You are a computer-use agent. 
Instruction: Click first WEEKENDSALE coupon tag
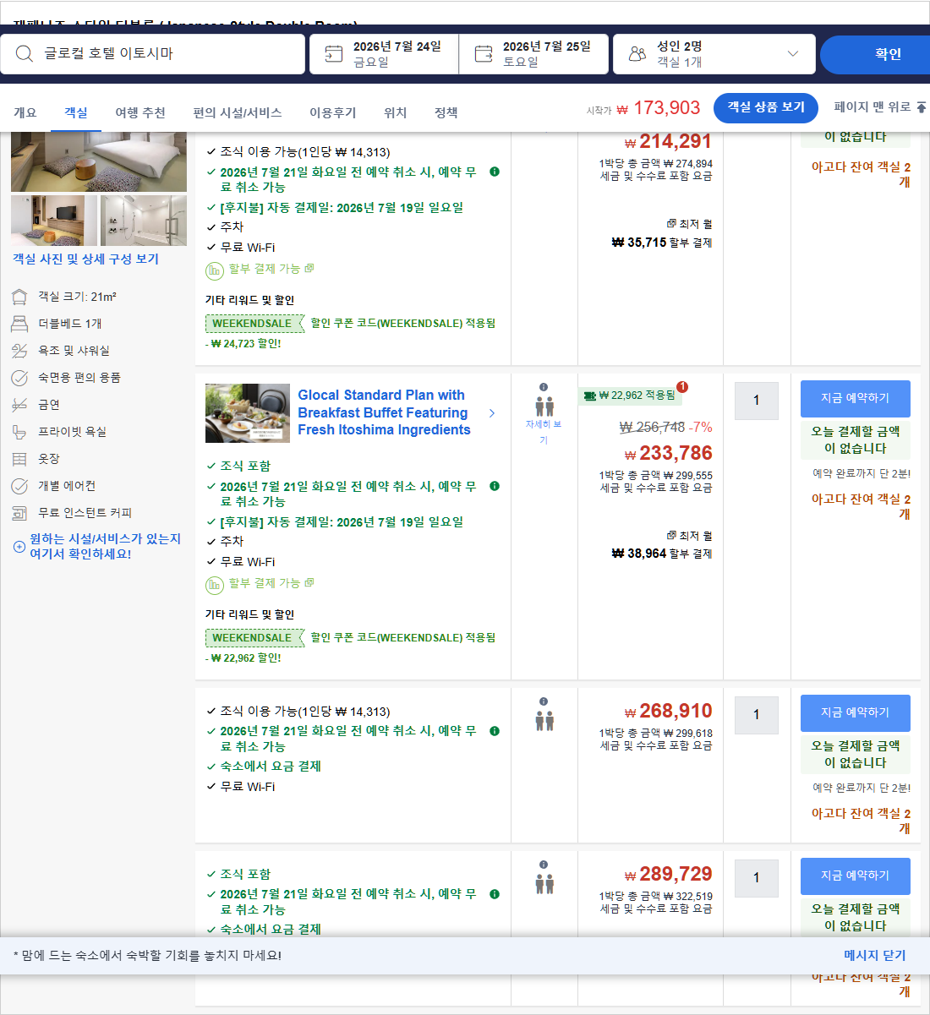pos(254,324)
